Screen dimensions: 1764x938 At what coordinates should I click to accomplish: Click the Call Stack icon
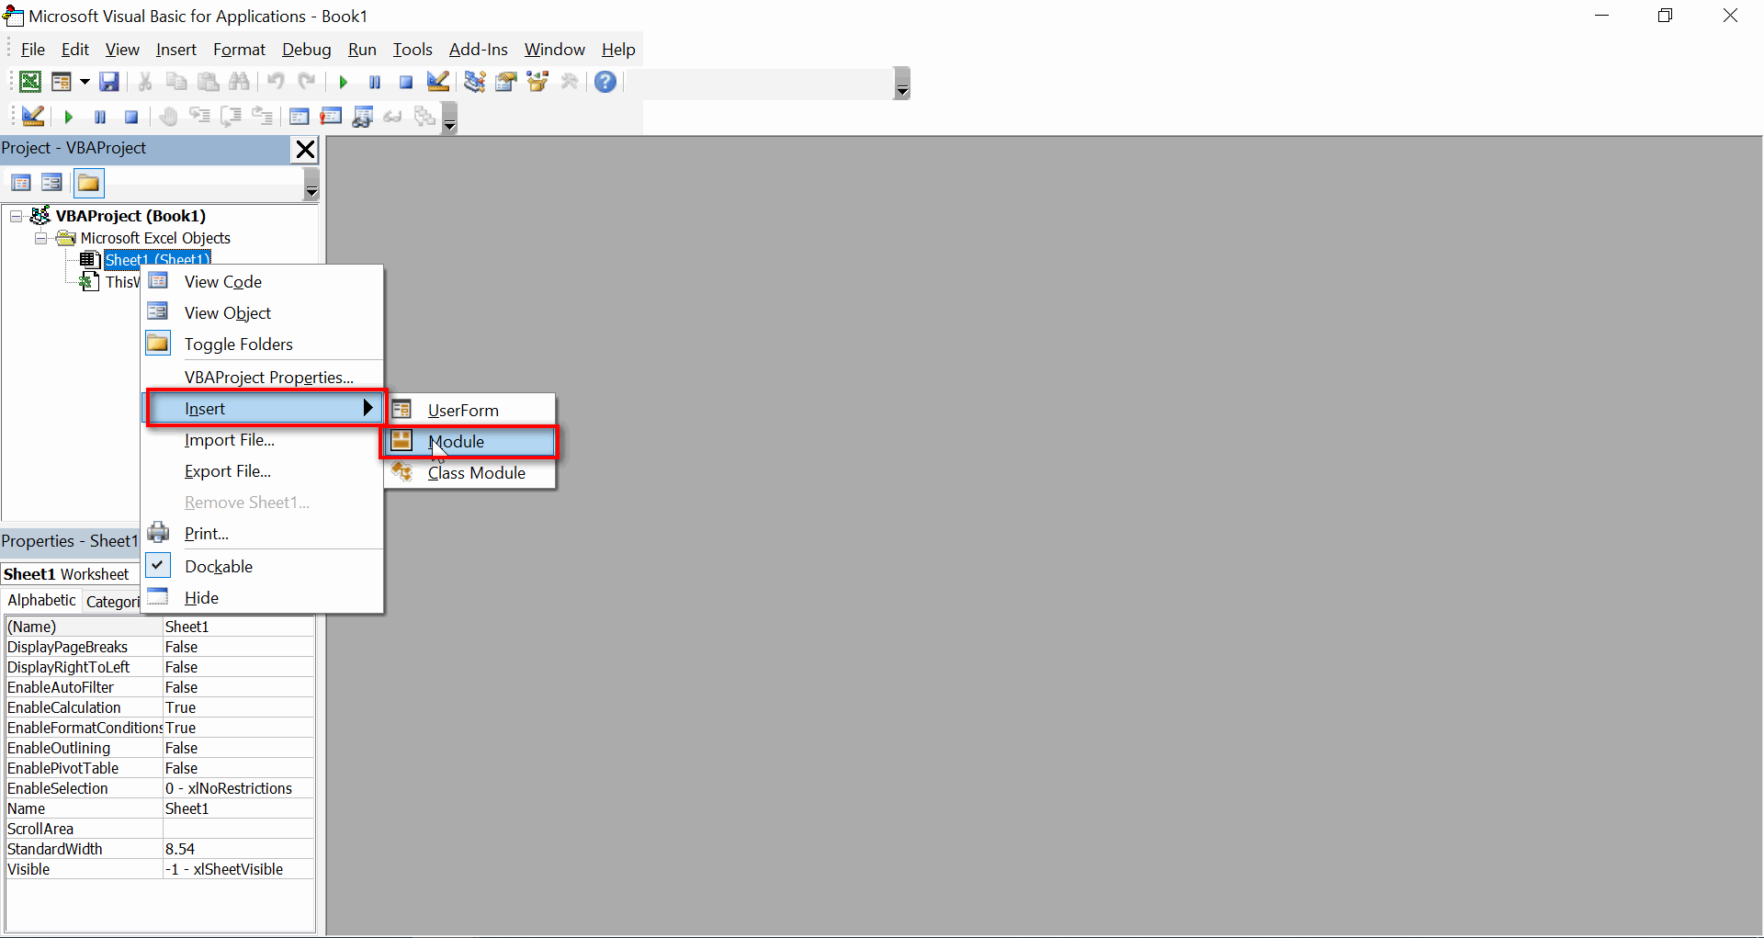[x=424, y=117]
